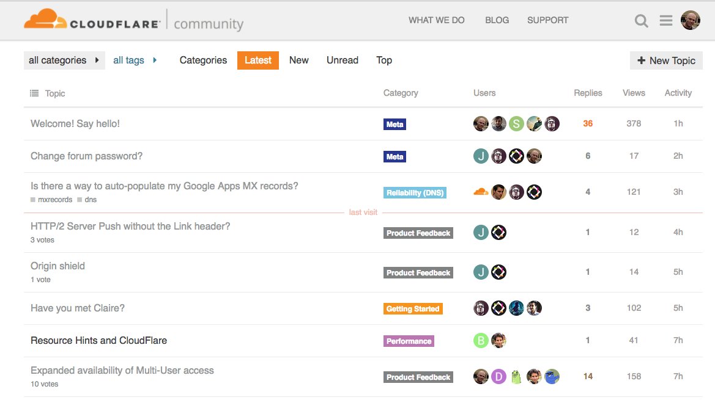715x400 pixels.
Task: Click Cloudflare cloud avatar in MX records row
Action: [481, 192]
